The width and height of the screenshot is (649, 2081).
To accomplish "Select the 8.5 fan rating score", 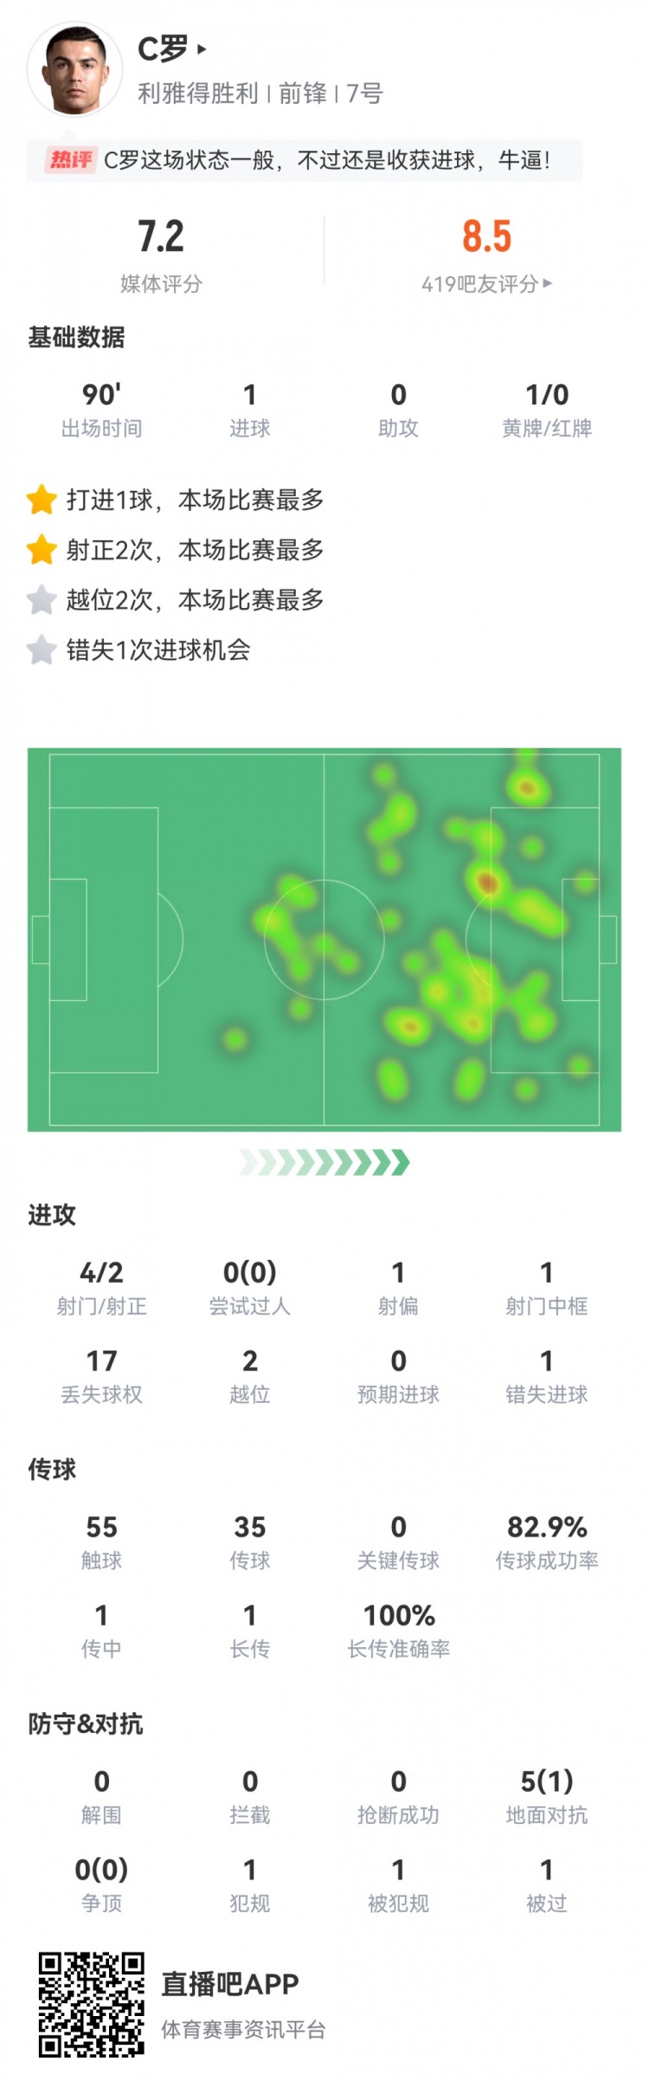I will (486, 236).
